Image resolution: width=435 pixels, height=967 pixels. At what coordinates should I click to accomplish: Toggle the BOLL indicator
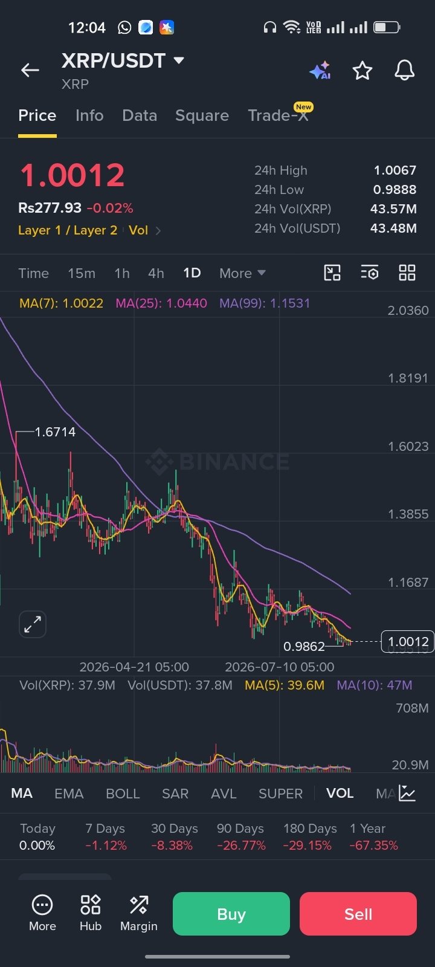pos(123,793)
